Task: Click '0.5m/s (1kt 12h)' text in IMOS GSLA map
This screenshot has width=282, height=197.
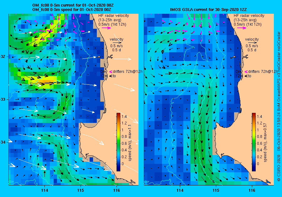Action: pyautogui.click(x=248, y=24)
